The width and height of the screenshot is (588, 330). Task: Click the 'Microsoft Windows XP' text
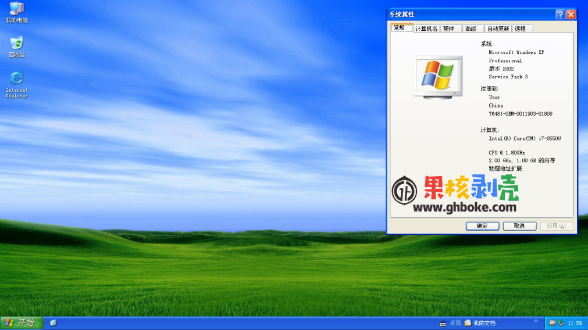point(516,52)
